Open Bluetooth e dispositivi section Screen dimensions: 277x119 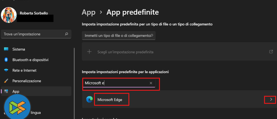[x=30, y=60]
